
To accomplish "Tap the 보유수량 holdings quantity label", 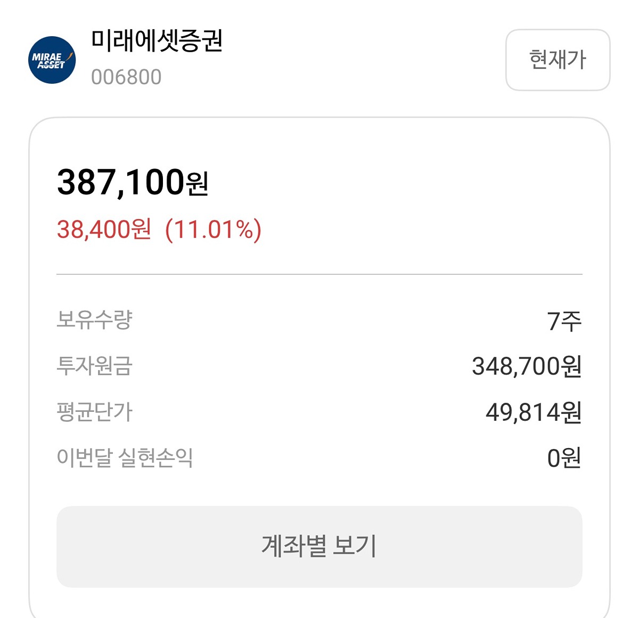I will point(94,320).
